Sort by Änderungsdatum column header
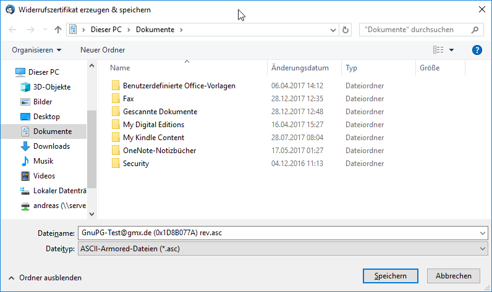 tap(300, 68)
